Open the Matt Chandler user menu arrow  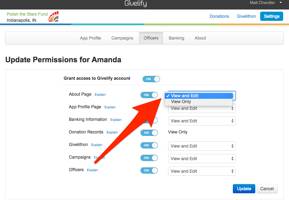tap(280, 3)
